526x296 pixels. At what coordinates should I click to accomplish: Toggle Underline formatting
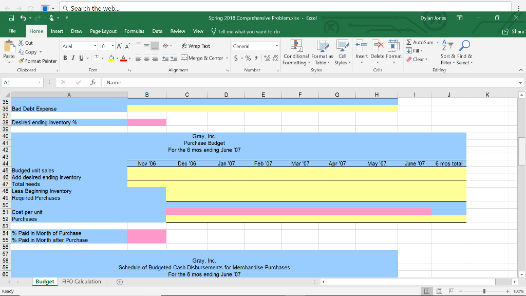[x=81, y=58]
